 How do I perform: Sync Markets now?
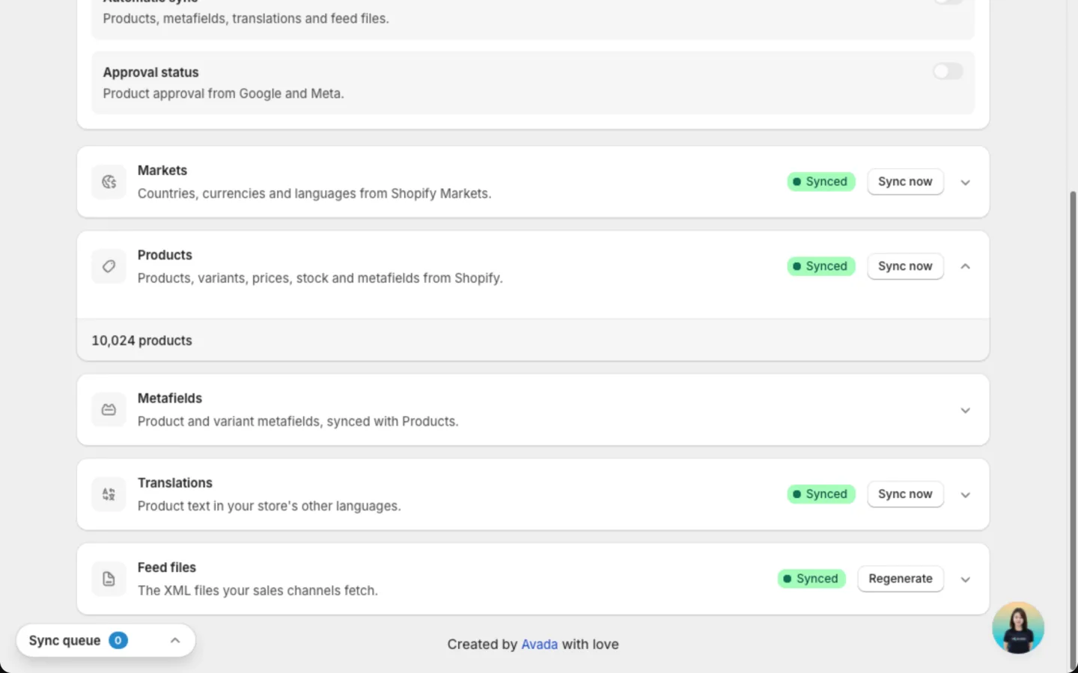pos(905,182)
